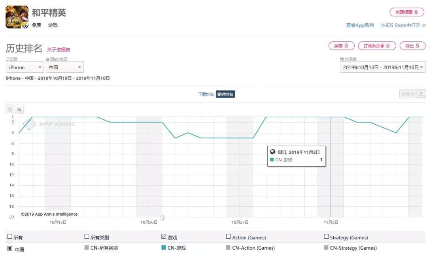The image size is (427, 256).
Task: Open the 中国 country dropdown
Action: point(64,67)
